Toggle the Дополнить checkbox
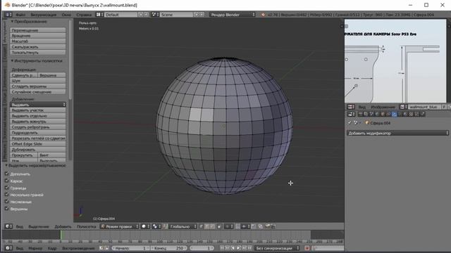 (6, 174)
